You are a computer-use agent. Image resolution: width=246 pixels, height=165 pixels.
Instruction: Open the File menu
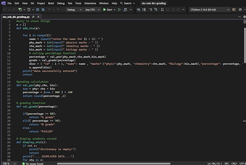[9, 3]
